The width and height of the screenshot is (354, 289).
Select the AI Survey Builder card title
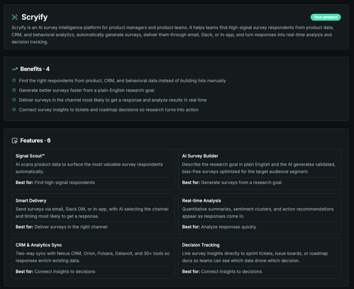200,156
